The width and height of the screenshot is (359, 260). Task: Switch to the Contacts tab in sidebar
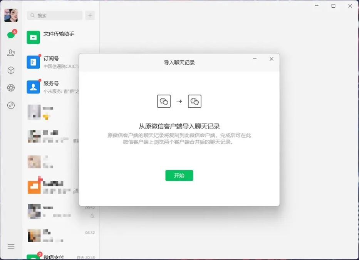pos(11,52)
